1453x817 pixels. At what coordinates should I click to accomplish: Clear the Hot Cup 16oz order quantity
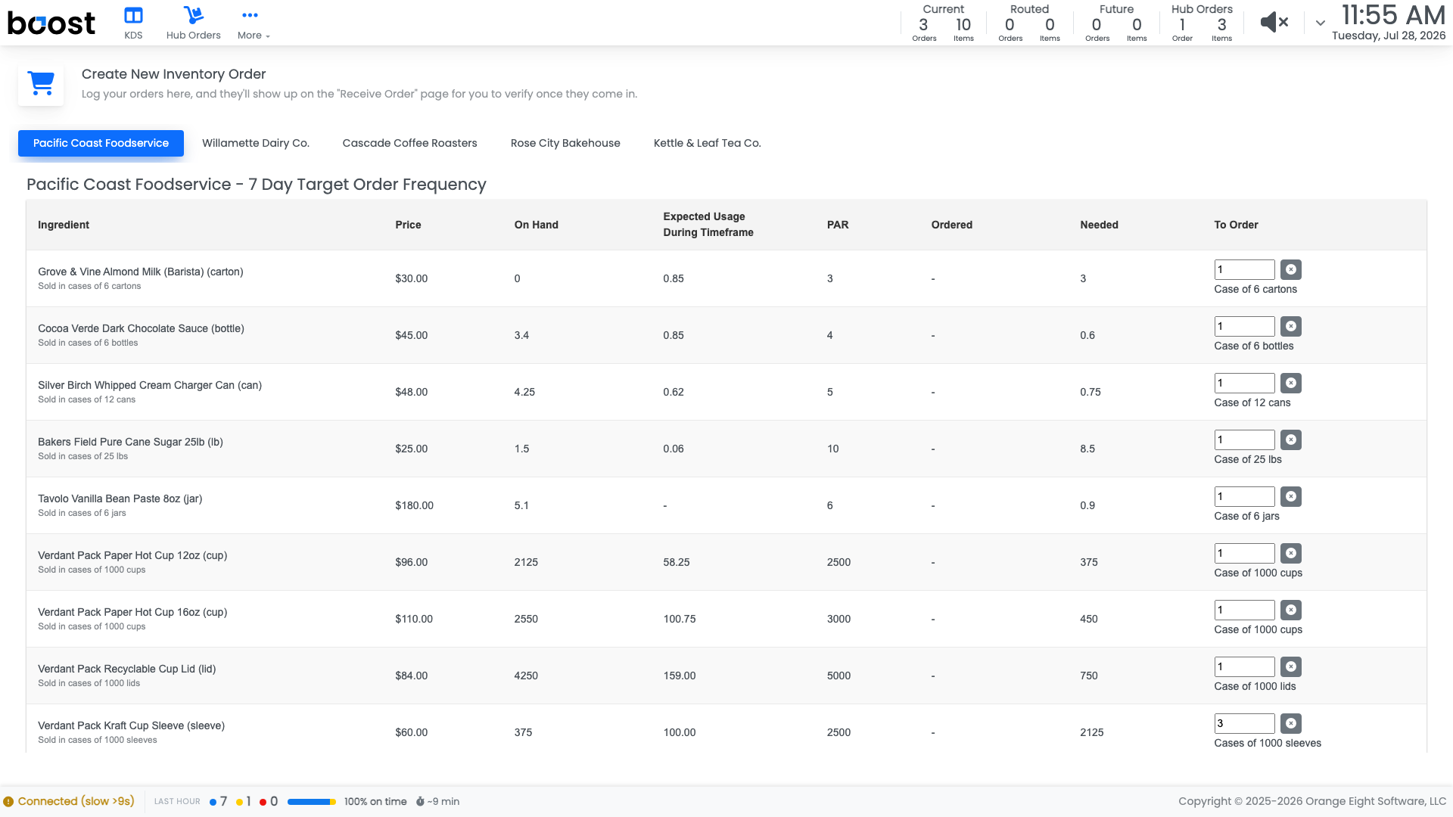1291,610
